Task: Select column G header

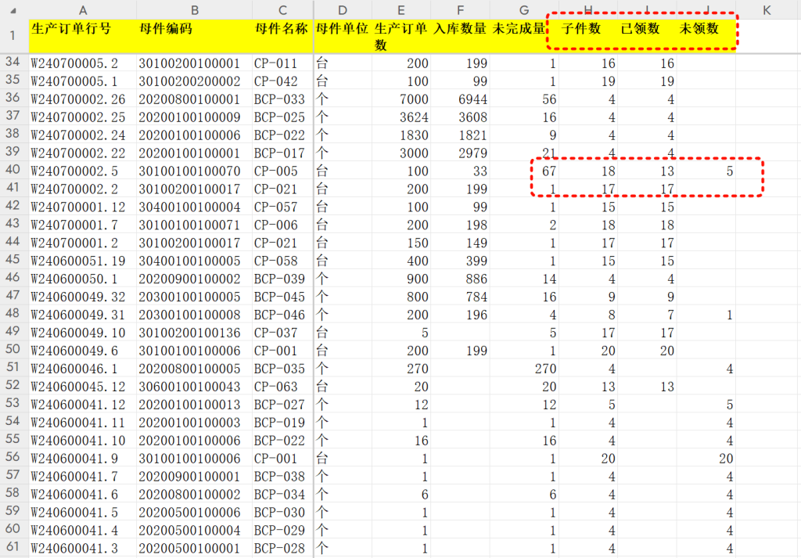Action: pos(524,10)
